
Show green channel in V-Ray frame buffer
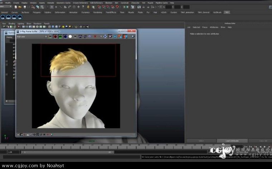coord(60,36)
